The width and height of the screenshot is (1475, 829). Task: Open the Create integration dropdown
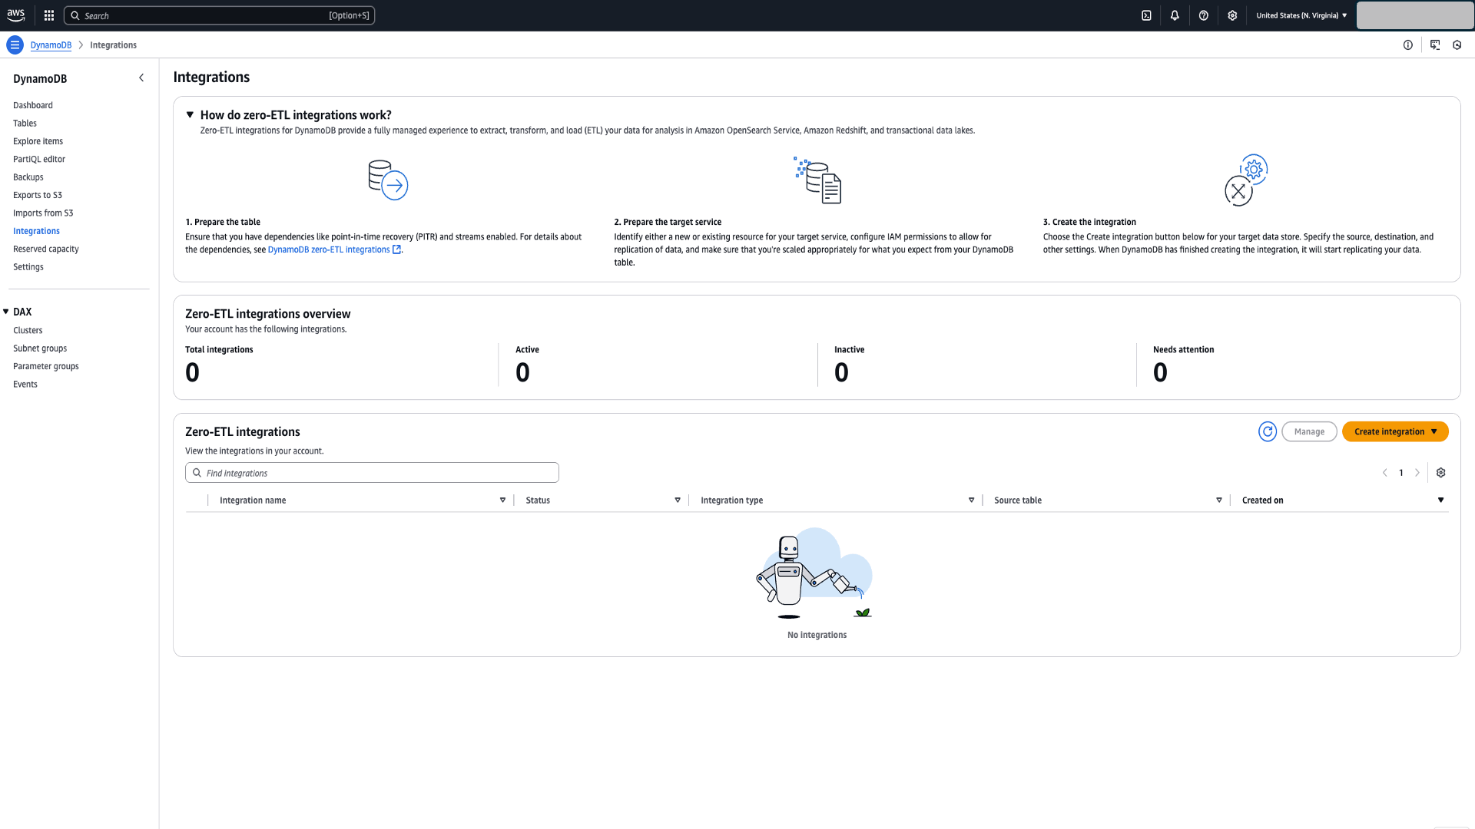click(x=1395, y=431)
